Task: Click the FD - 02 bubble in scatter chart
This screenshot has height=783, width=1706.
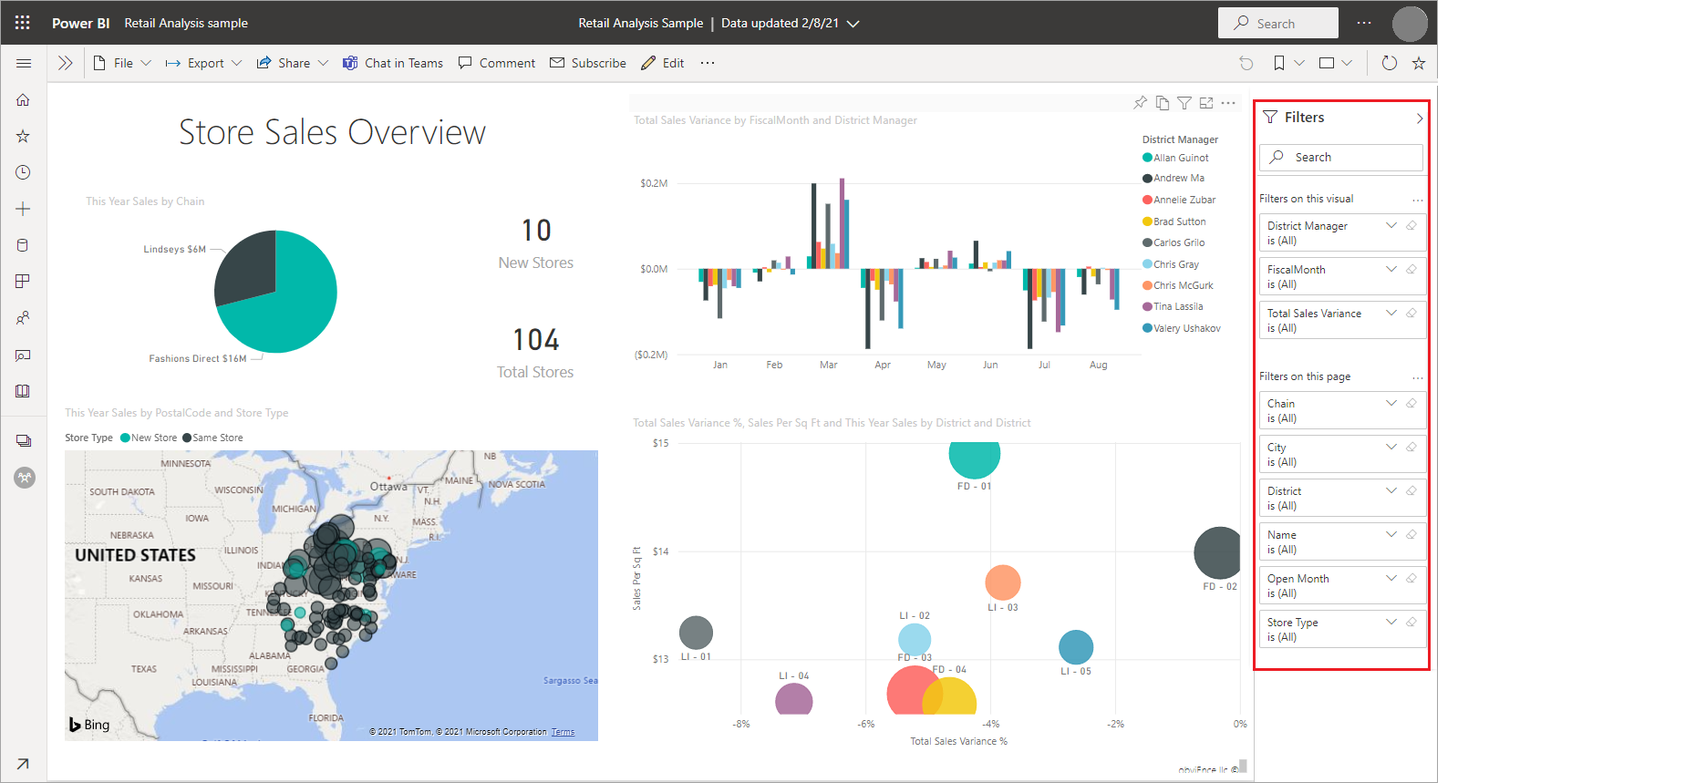Action: 1218,552
